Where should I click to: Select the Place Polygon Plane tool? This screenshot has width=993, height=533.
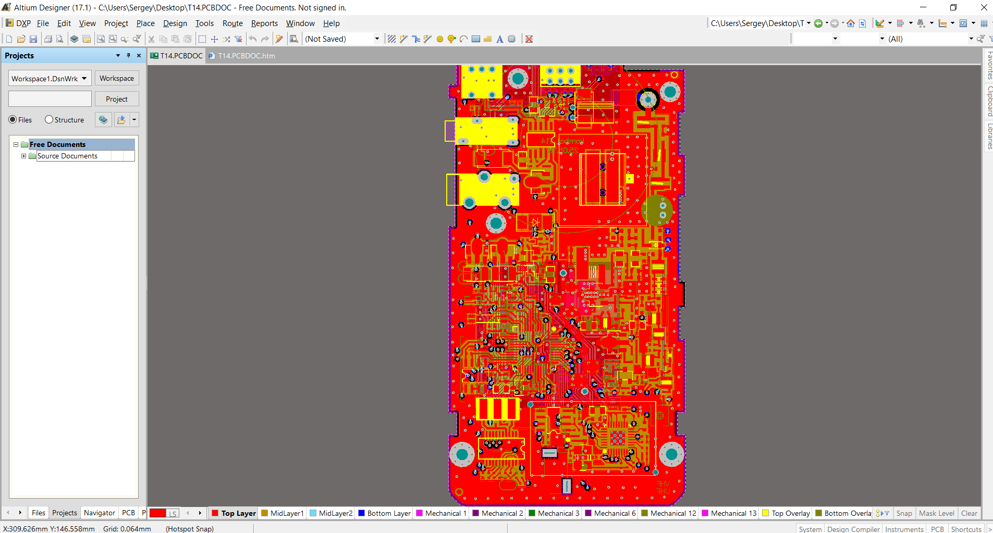coord(487,39)
